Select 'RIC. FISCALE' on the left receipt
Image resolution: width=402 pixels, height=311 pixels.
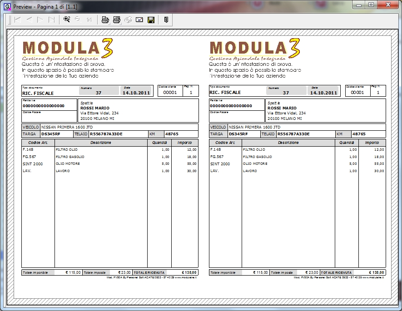point(38,93)
